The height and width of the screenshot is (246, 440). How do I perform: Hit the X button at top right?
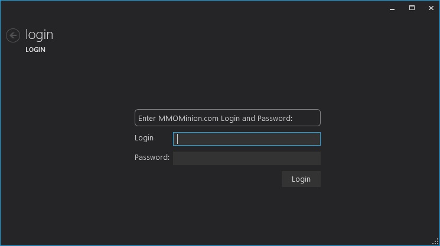tap(431, 8)
